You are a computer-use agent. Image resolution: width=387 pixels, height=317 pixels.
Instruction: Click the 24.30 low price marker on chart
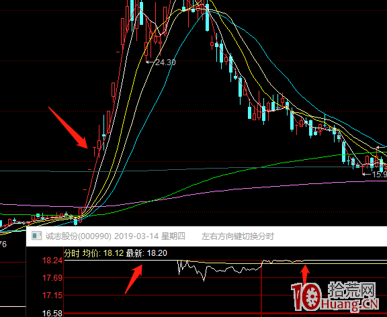pos(165,62)
